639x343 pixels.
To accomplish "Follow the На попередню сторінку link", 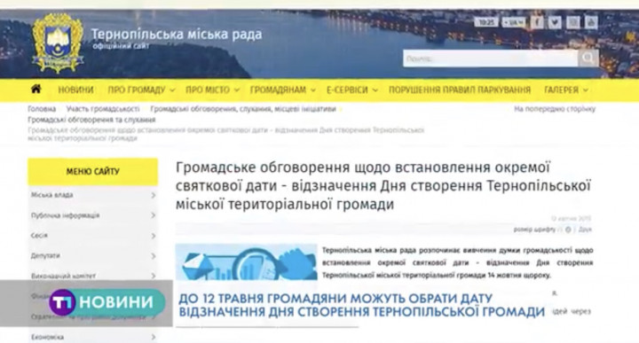I will click(555, 109).
